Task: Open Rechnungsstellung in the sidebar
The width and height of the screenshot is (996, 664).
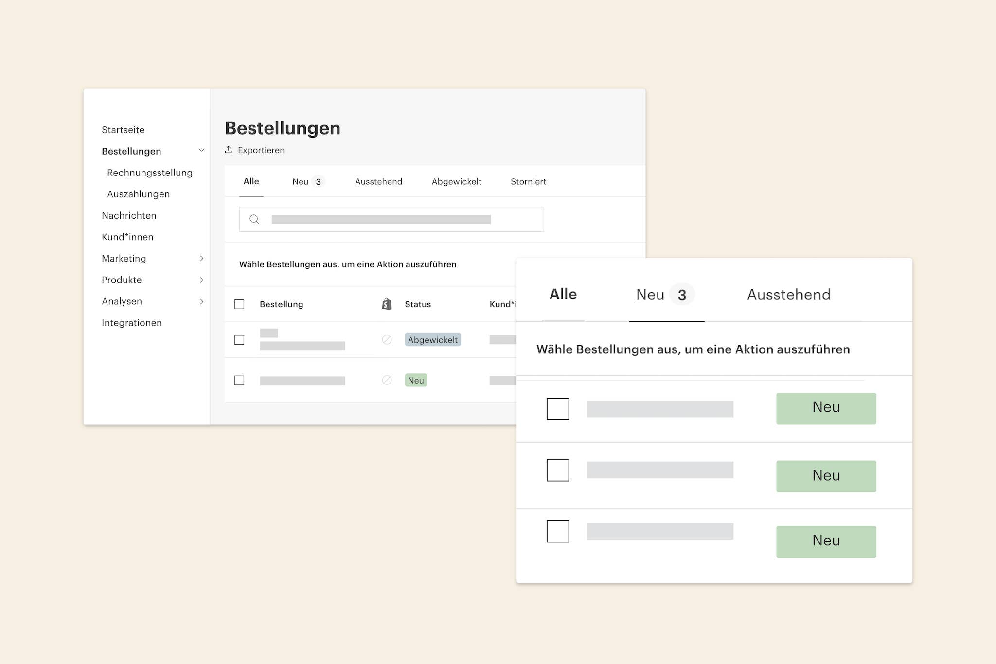Action: coord(150,173)
